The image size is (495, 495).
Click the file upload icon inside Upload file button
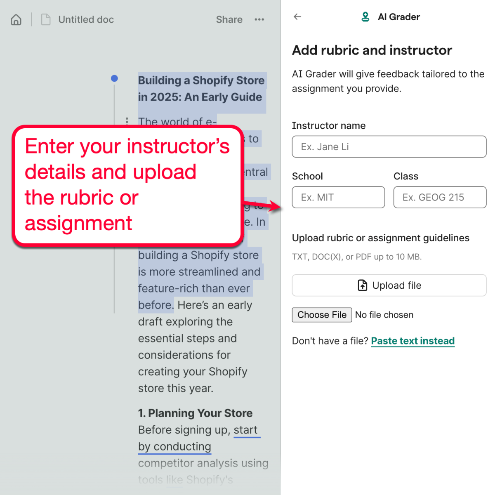[362, 285]
